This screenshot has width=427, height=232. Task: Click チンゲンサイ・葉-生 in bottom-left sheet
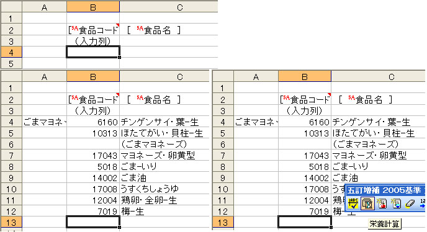160,122
